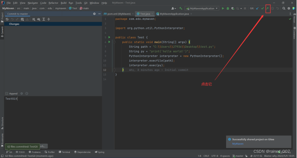Click the code-with-me user icon dropdown
Viewport: 297px width, 158px height.
click(x=173, y=8)
